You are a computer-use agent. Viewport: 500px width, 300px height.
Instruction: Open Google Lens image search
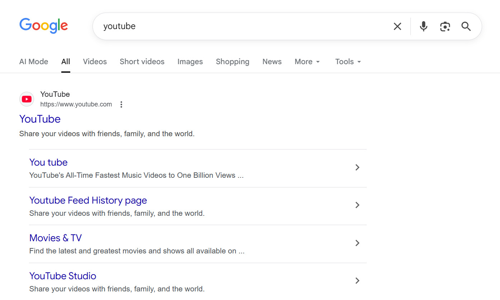tap(445, 26)
